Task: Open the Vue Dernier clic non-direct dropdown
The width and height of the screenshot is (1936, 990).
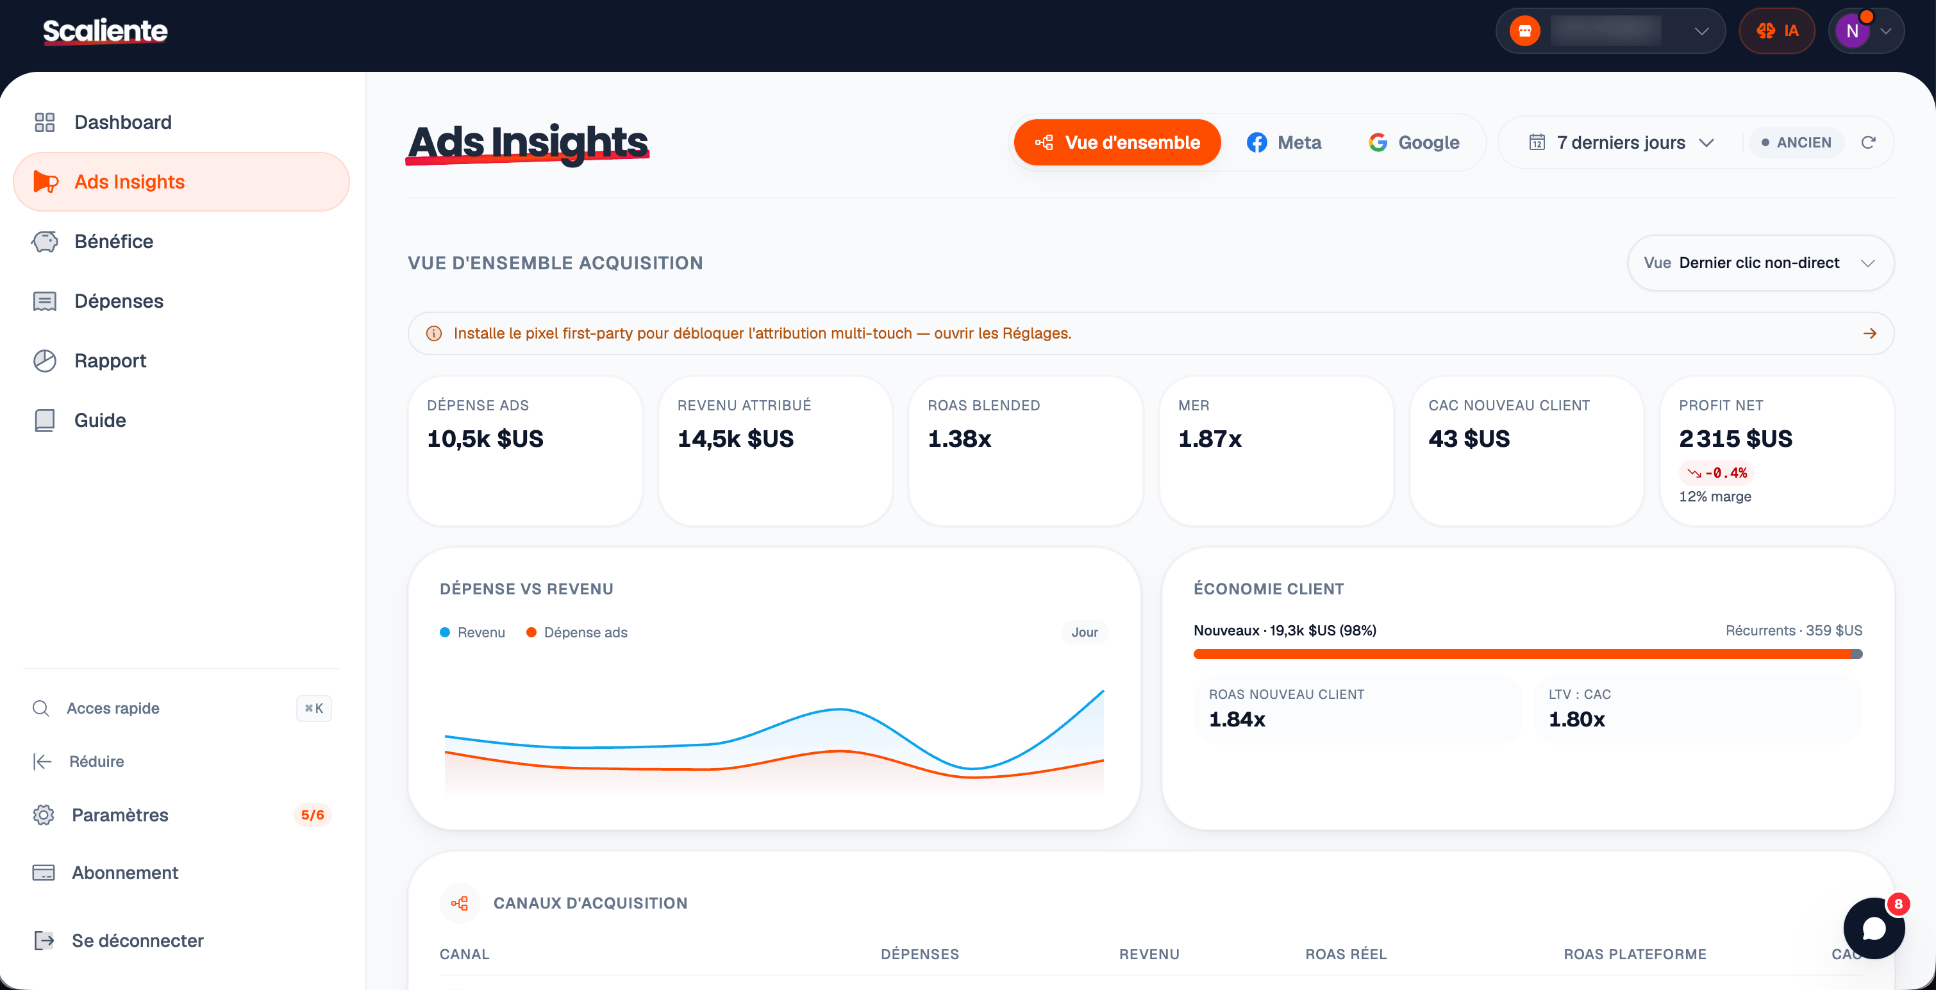Action: 1760,262
